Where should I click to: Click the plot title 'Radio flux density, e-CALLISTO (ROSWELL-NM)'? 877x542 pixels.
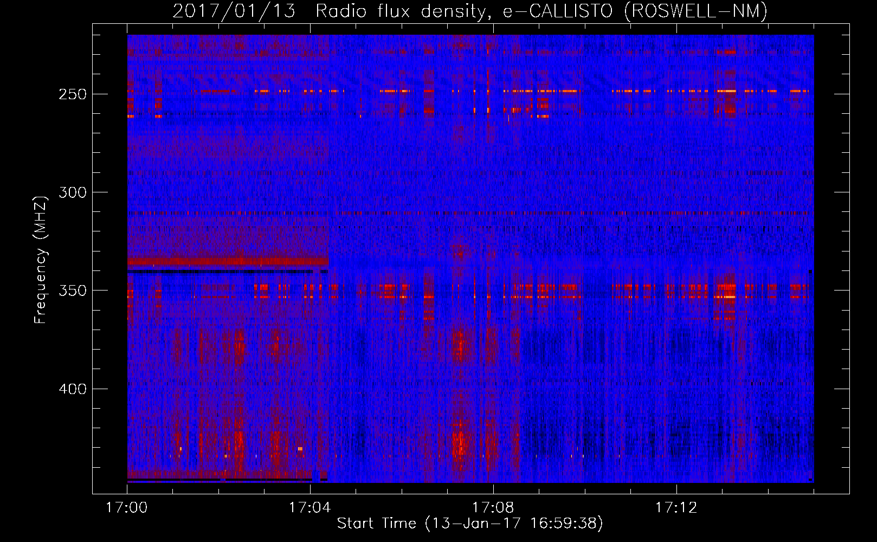[541, 11]
